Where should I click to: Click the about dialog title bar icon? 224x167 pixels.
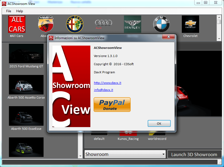pos(51,38)
